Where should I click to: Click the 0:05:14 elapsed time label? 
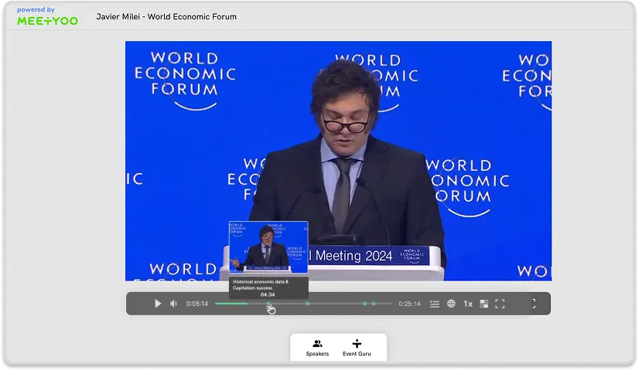coord(197,304)
